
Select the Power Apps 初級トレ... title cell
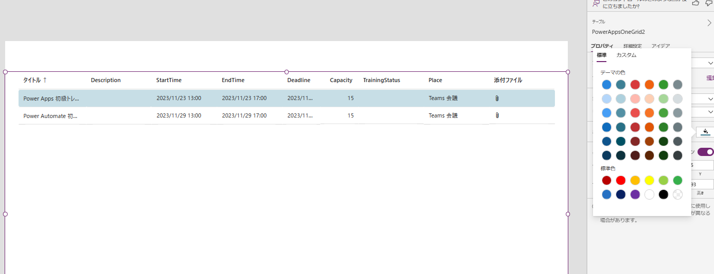(x=51, y=98)
